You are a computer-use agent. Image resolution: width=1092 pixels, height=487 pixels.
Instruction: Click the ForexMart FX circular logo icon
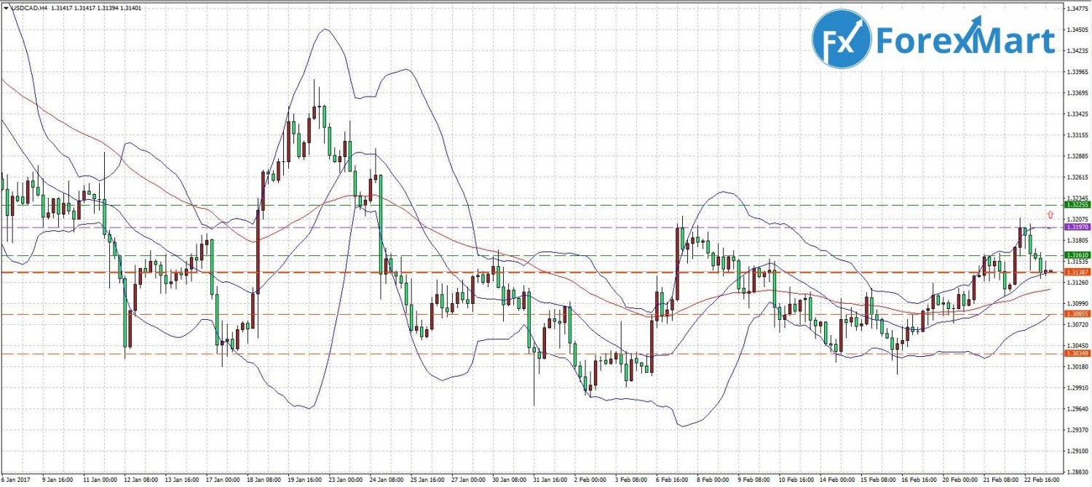pos(841,39)
